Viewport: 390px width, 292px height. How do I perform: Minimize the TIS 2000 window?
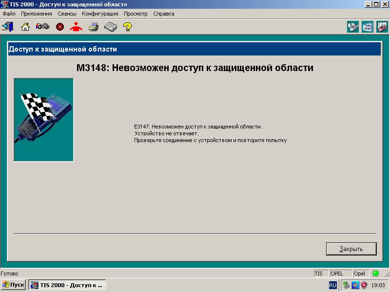tap(369, 4)
